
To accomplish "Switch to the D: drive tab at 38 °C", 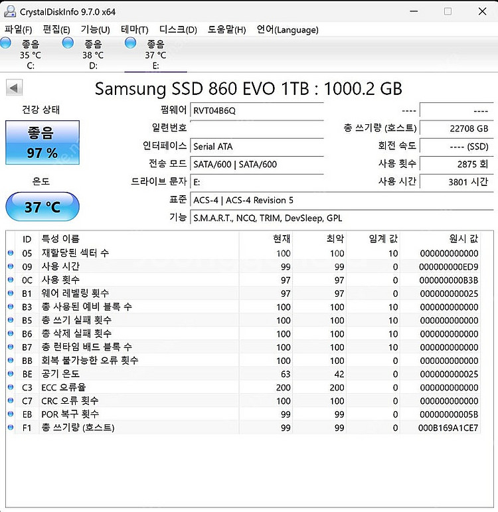I will coord(93,54).
